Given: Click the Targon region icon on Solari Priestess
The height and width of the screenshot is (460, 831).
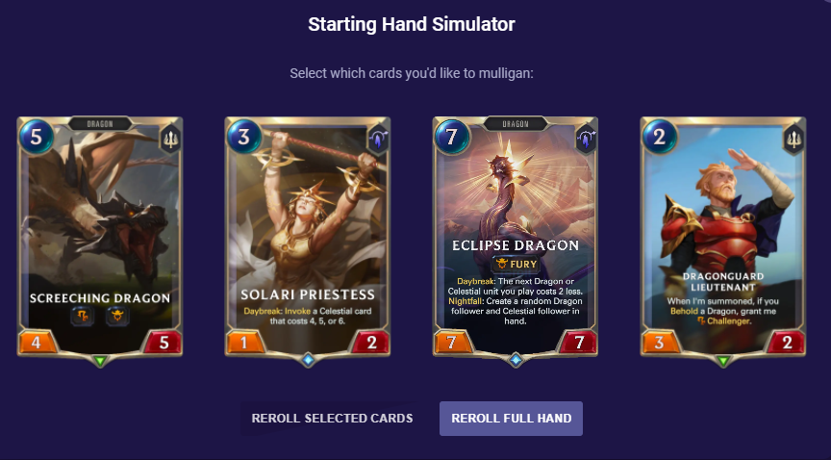Looking at the screenshot, I should click(x=378, y=140).
